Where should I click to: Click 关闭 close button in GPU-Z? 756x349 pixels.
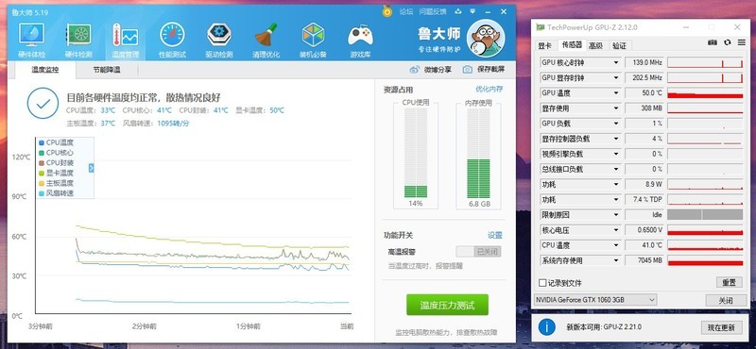point(726,300)
